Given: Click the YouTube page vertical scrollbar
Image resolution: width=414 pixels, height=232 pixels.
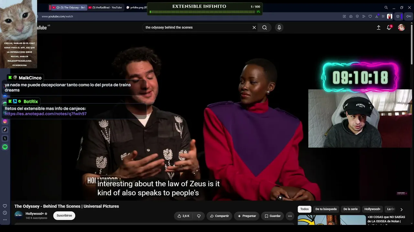Looking at the screenshot, I should tap(412, 45).
